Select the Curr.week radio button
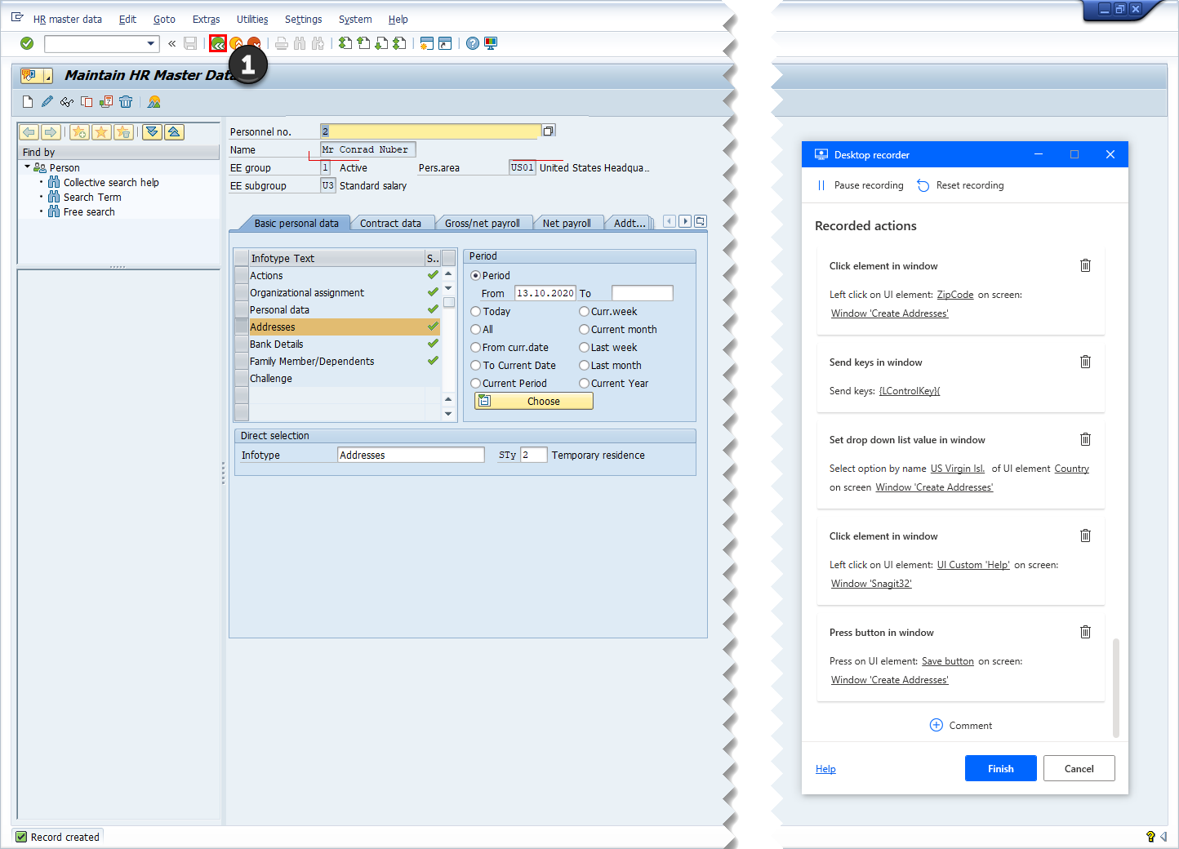 [584, 311]
